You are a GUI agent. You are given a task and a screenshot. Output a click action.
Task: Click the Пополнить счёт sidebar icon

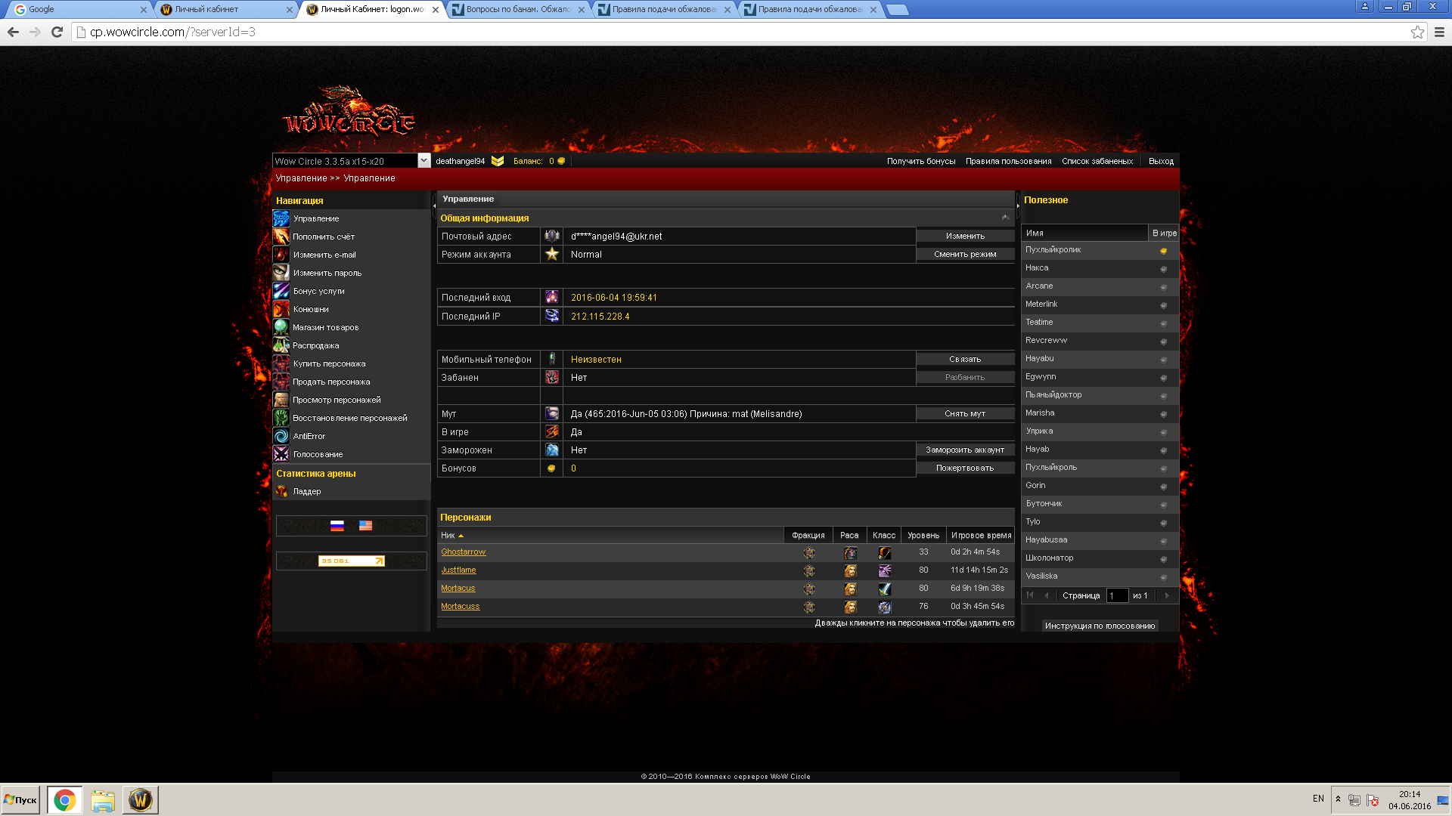click(281, 236)
